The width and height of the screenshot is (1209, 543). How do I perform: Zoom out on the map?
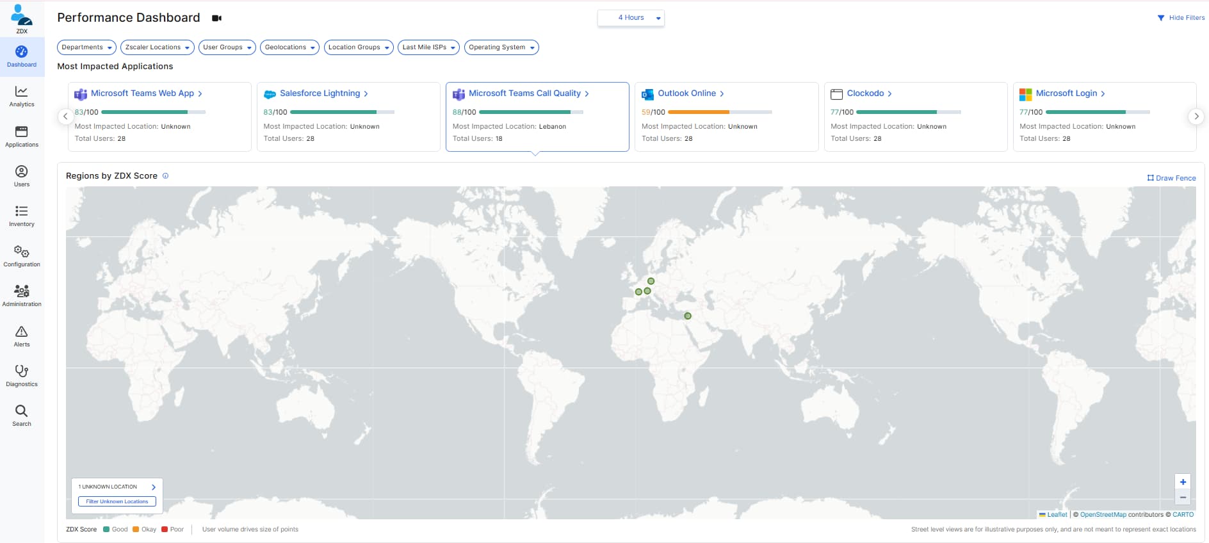1183,498
